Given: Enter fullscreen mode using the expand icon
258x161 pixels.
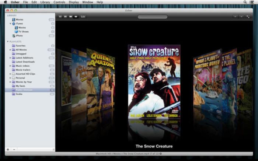Looking at the screenshot, I should [x=248, y=17].
